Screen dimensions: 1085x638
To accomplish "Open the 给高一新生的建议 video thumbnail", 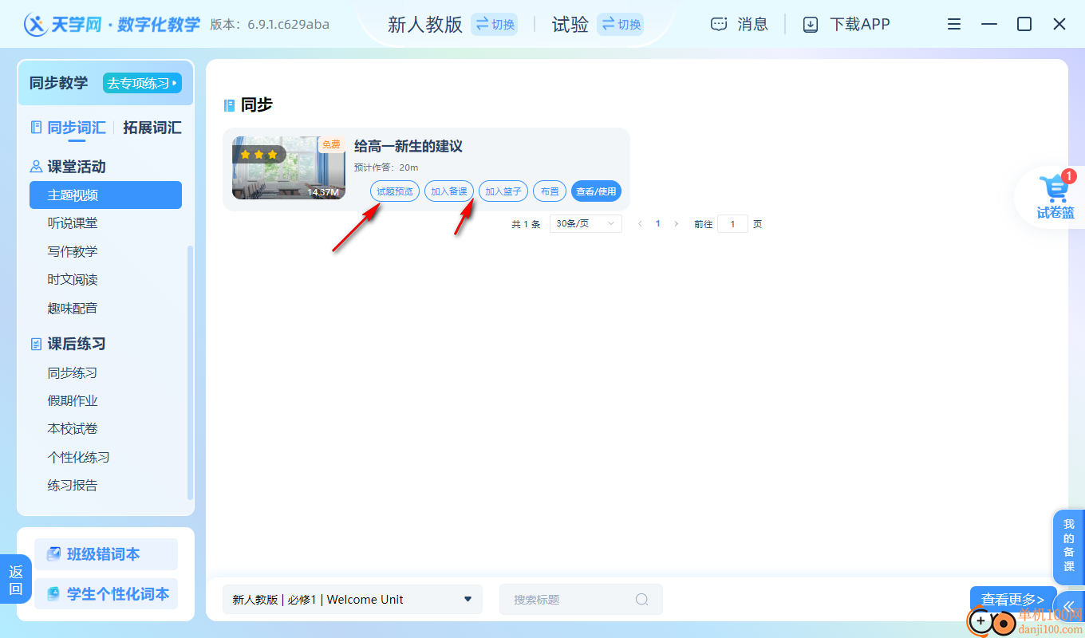I will (x=289, y=167).
